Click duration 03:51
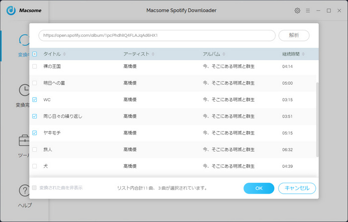Image resolution: width=348 pixels, height=222 pixels. (287, 116)
